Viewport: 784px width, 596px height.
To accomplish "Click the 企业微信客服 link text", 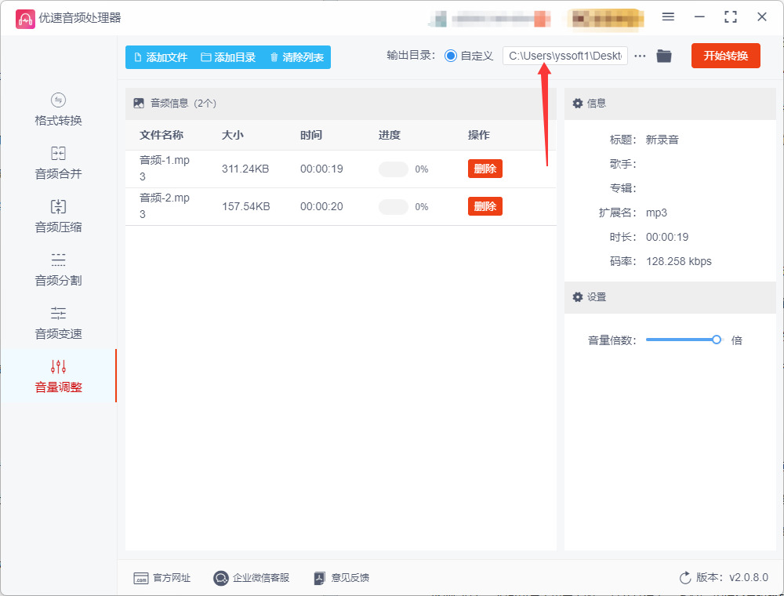I will click(261, 578).
